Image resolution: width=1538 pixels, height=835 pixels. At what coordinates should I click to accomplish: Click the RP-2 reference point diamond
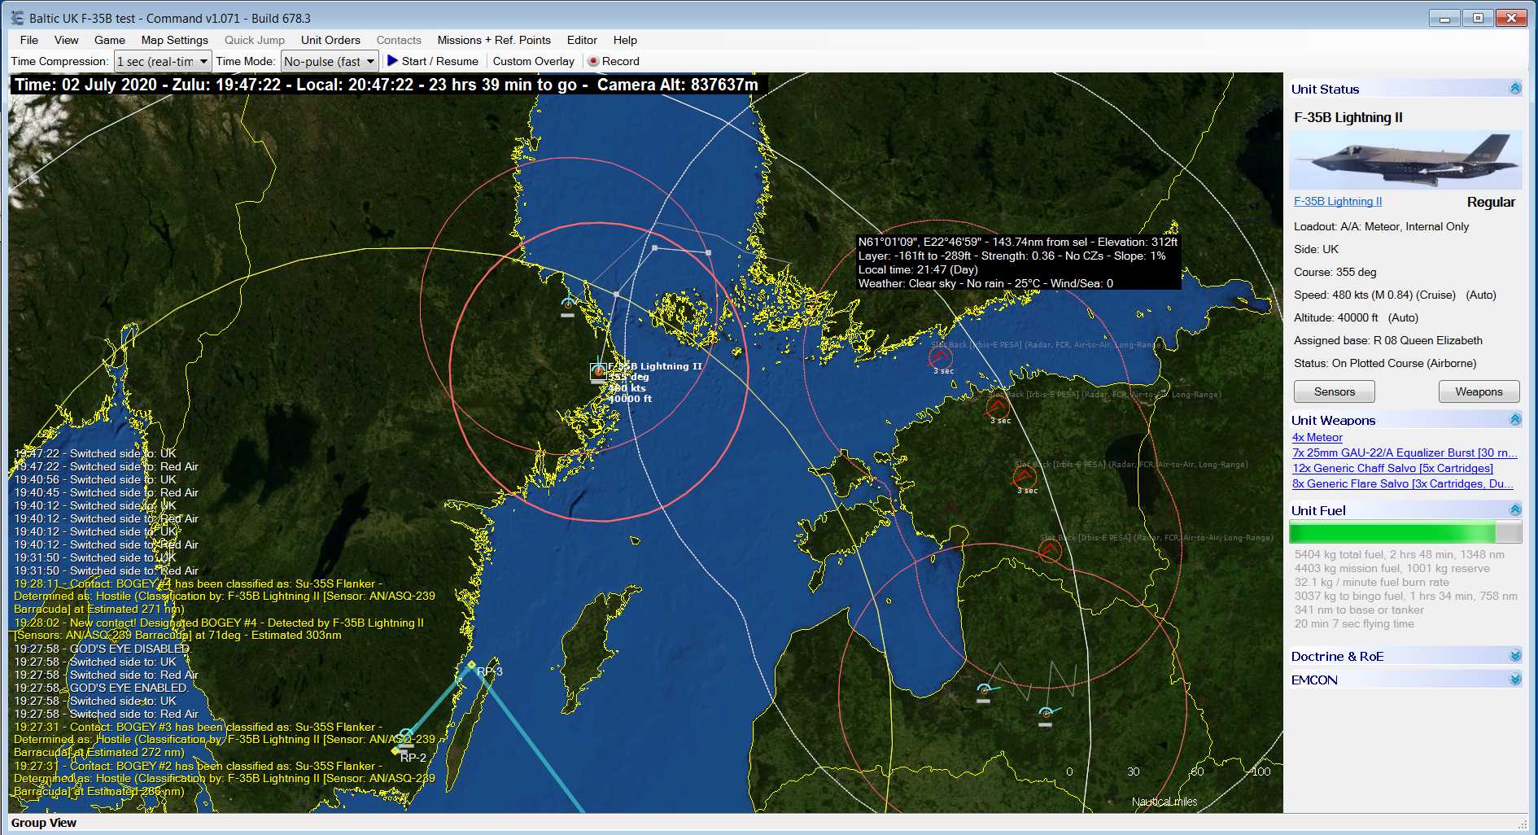click(x=395, y=750)
